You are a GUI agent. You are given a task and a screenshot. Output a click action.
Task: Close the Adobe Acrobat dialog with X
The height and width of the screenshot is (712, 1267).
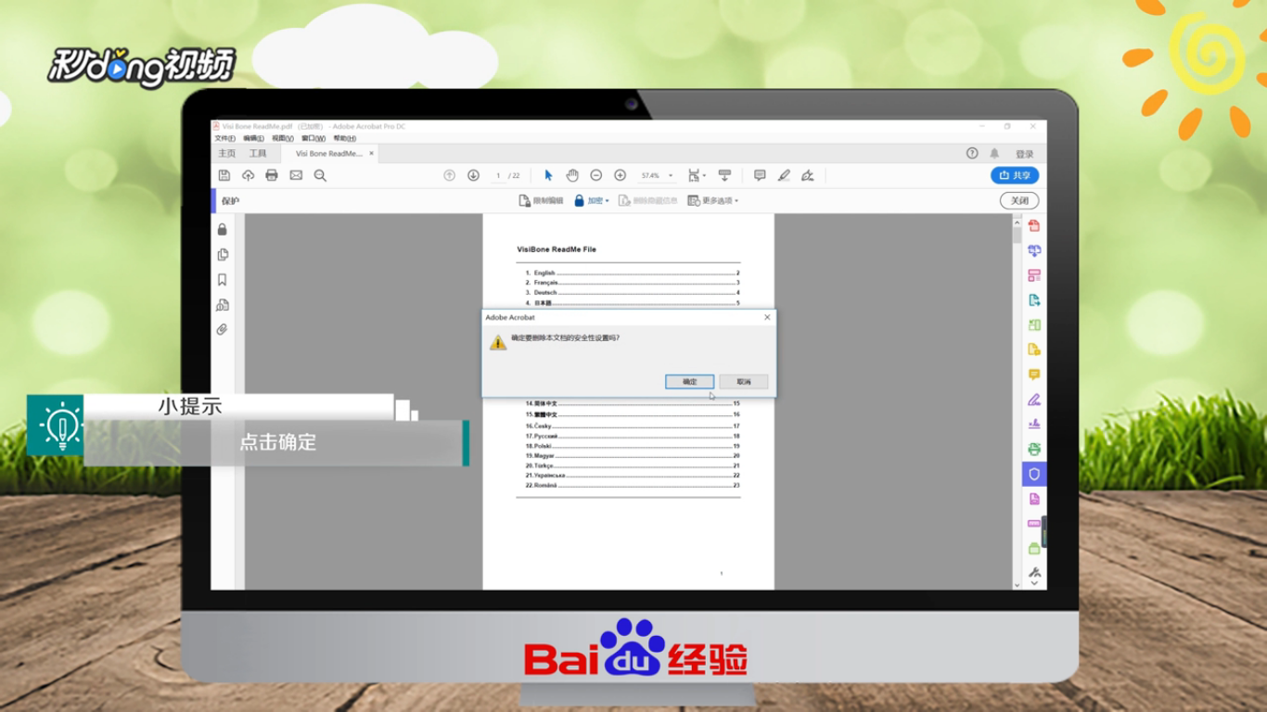click(x=767, y=317)
